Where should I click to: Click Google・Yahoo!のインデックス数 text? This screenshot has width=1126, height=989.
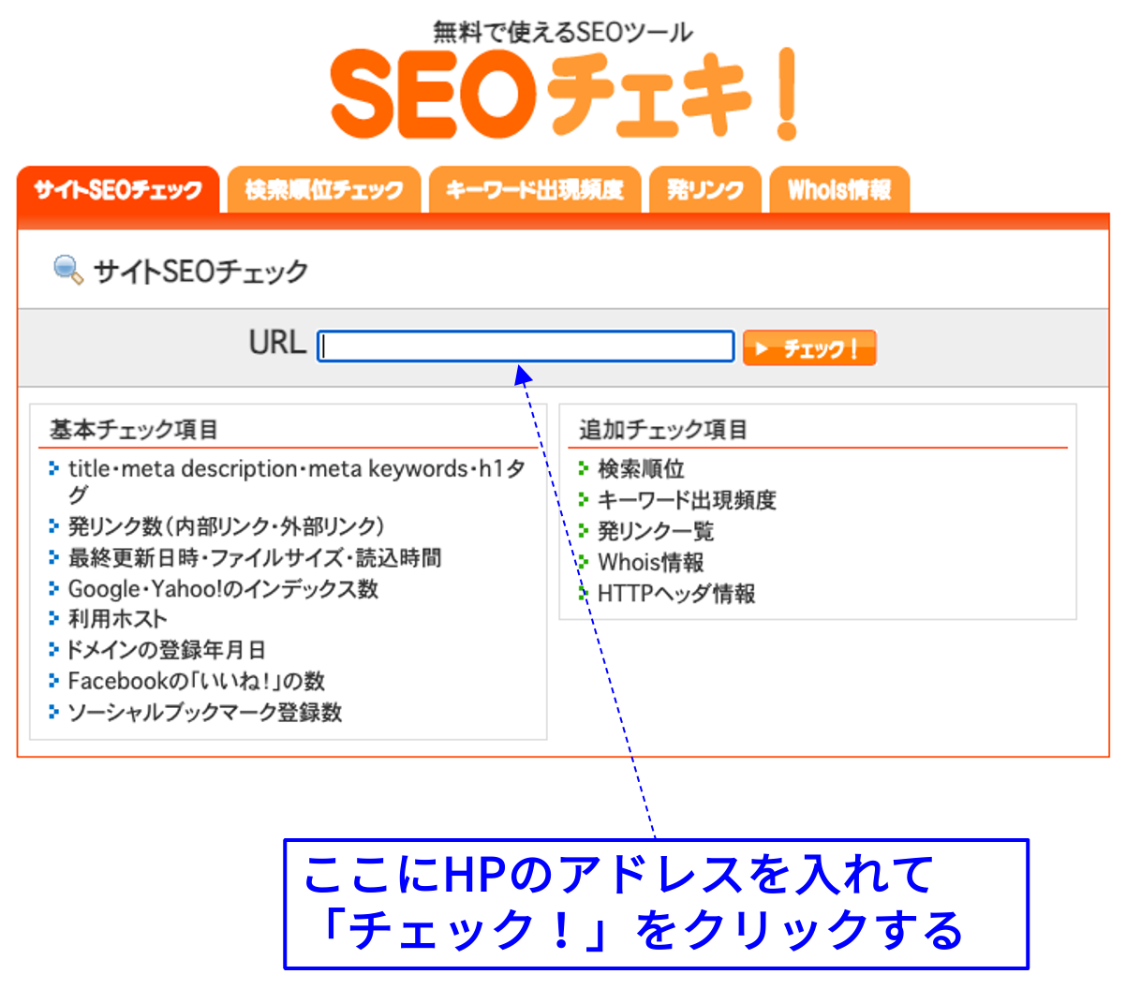[223, 588]
